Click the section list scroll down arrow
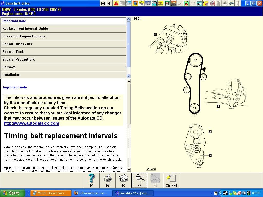The height and width of the screenshot is (197, 263). (x=128, y=76)
